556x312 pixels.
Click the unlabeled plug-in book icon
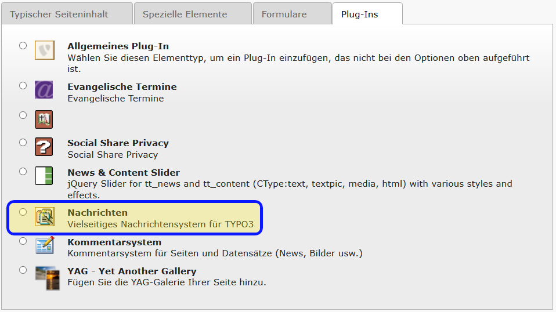[x=44, y=119]
